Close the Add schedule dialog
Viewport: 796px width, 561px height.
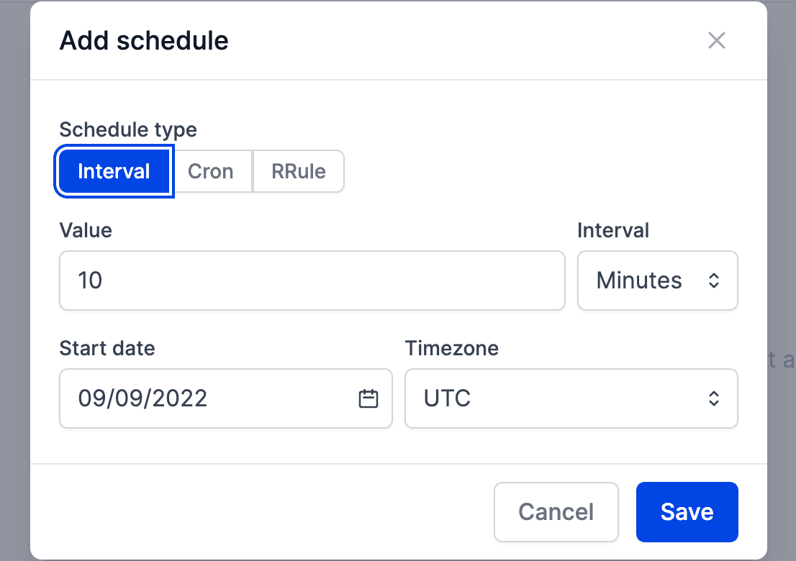click(716, 40)
